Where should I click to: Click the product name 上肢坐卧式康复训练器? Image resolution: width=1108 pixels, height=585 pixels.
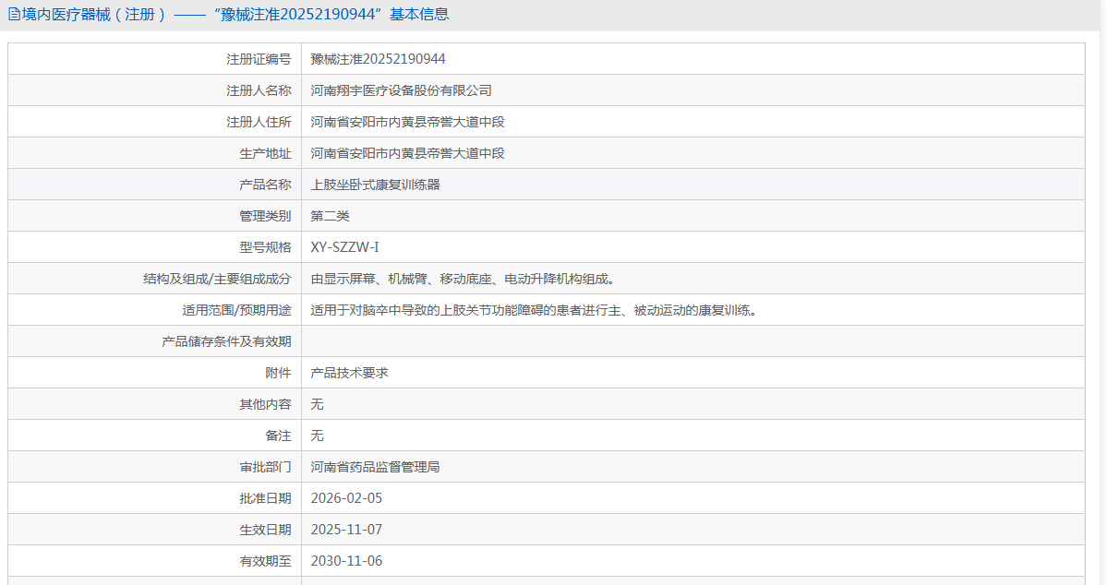click(376, 185)
